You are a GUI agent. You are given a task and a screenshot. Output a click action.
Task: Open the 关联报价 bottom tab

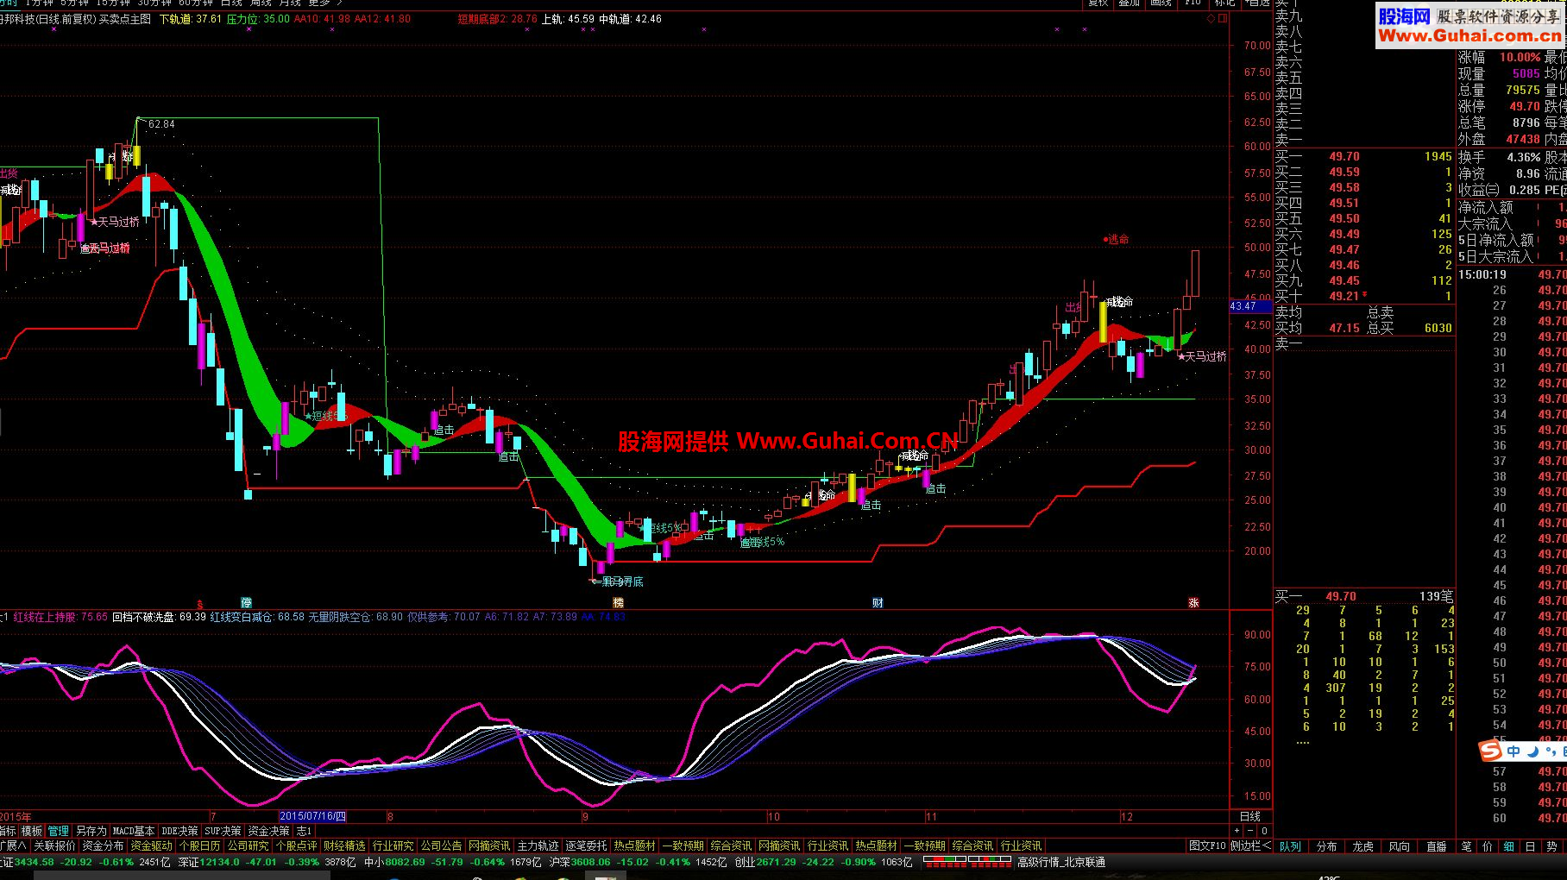(x=55, y=846)
